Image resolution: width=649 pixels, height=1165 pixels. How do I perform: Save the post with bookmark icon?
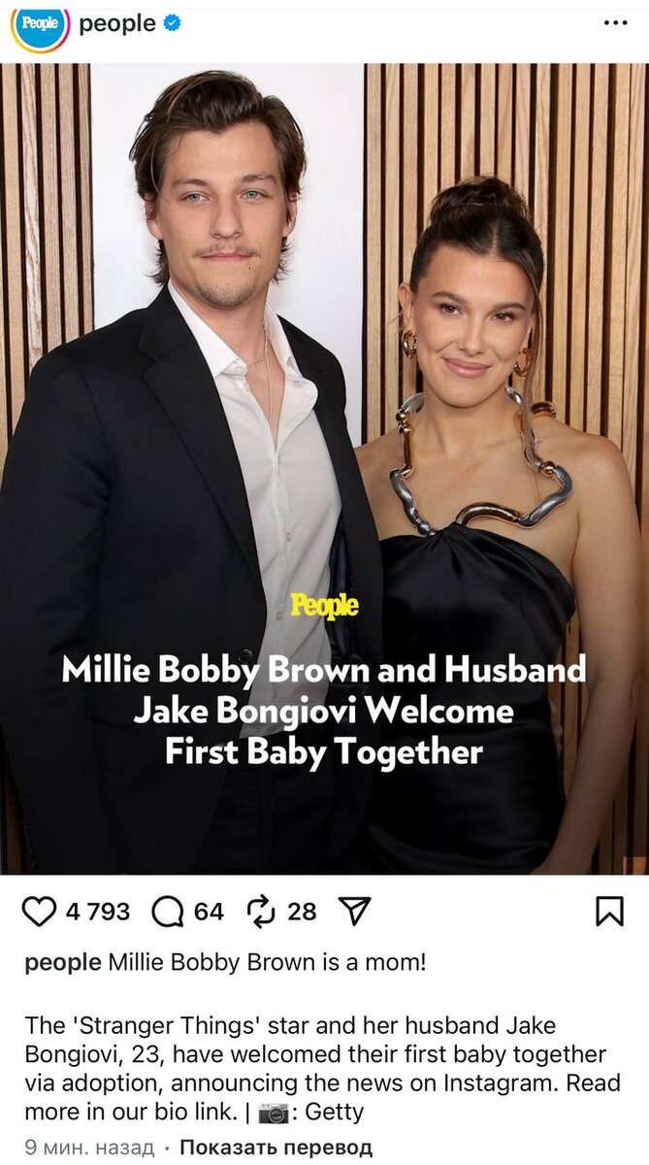609,911
